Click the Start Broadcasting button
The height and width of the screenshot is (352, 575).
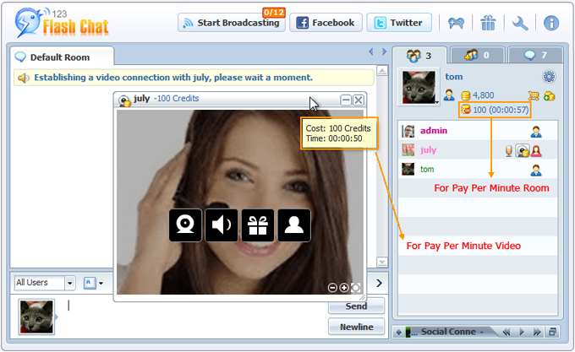click(x=231, y=23)
